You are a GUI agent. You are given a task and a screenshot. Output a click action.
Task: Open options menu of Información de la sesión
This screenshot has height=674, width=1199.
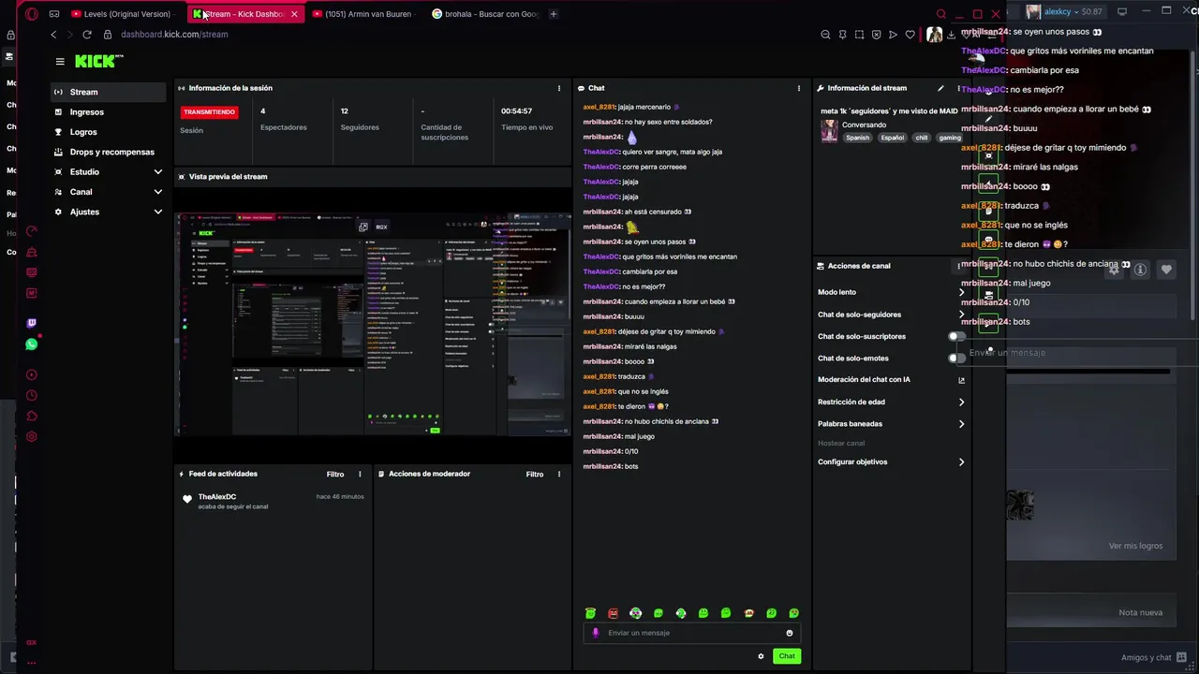(559, 88)
